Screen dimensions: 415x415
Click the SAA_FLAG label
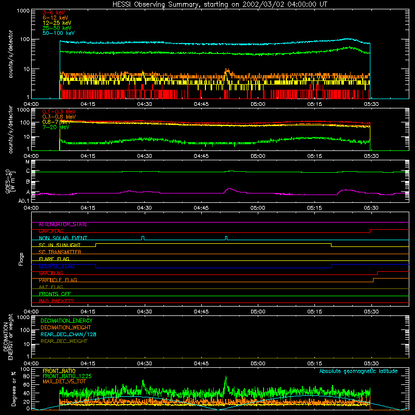click(x=51, y=273)
